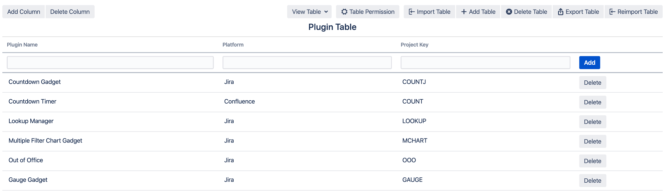Focus the Plugin Name input field
This screenshot has width=666, height=195.
[x=110, y=63]
